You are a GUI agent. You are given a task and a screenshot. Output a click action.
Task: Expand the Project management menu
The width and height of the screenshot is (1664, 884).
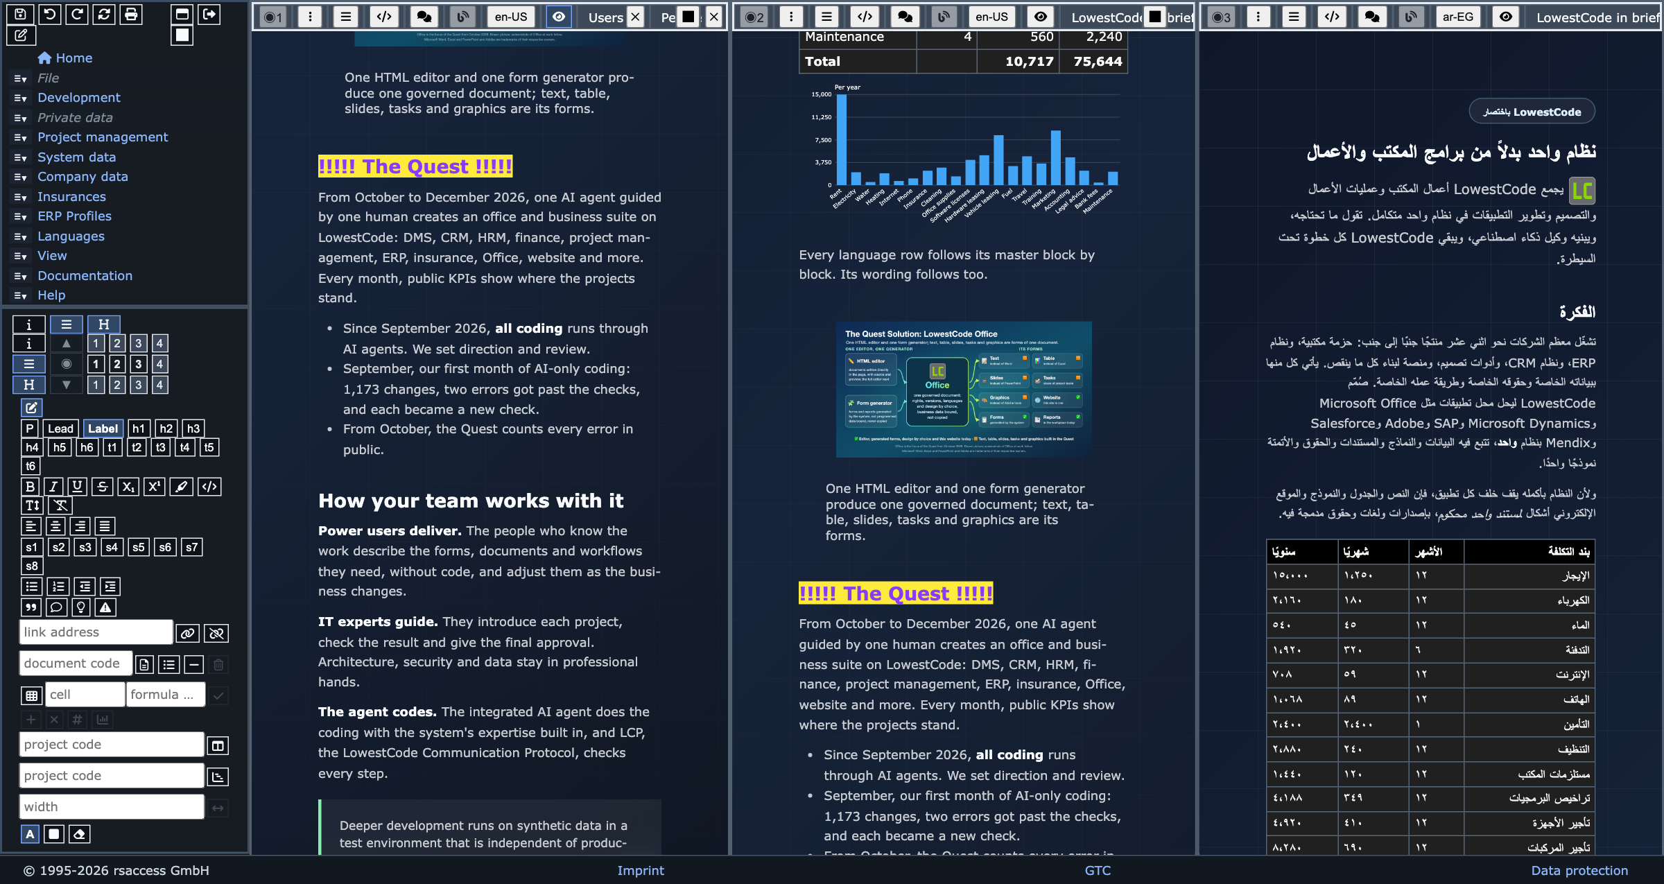pos(103,137)
